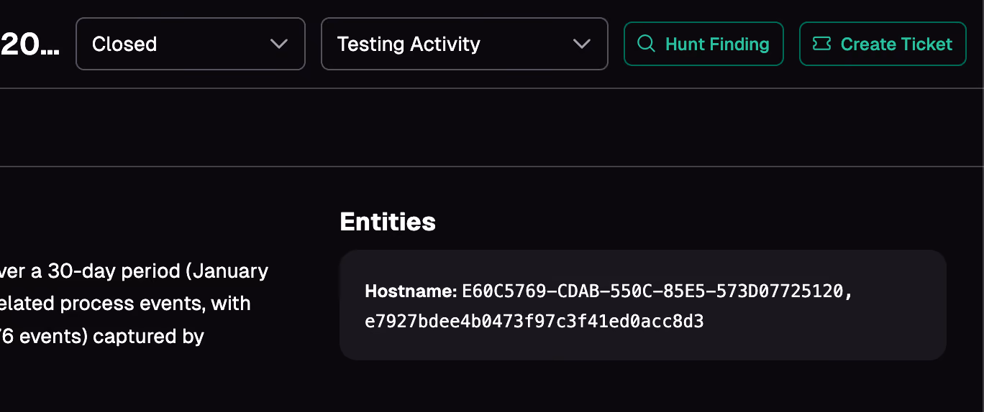Click the blank header area below the dropdowns
Viewport: 984px width, 412px height.
[492, 128]
